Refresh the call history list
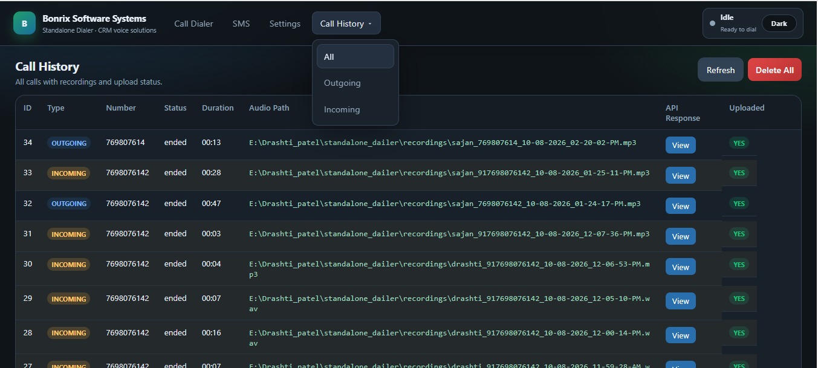The width and height of the screenshot is (818, 368). tap(721, 69)
